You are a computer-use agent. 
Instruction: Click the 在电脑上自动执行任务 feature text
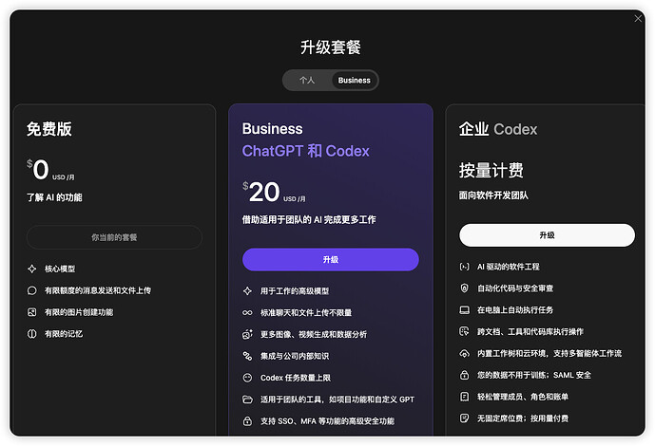(x=515, y=309)
